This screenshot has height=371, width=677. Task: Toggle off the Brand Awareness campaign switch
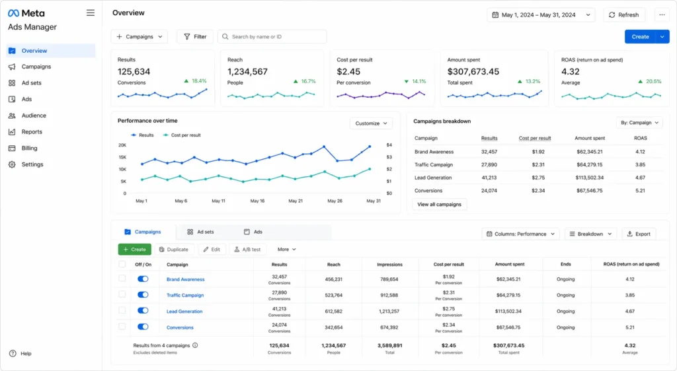(x=143, y=279)
